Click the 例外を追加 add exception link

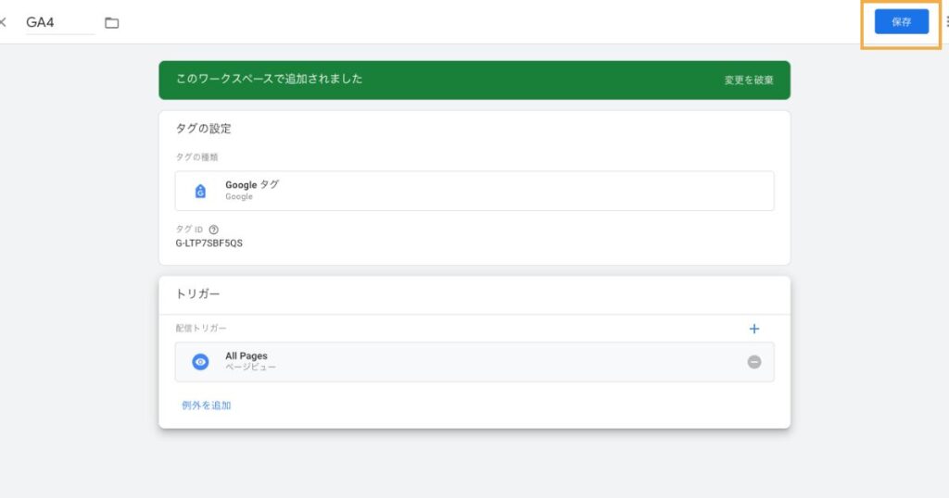[207, 405]
